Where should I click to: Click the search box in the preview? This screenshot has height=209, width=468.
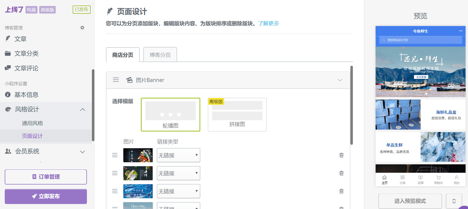tap(421, 40)
